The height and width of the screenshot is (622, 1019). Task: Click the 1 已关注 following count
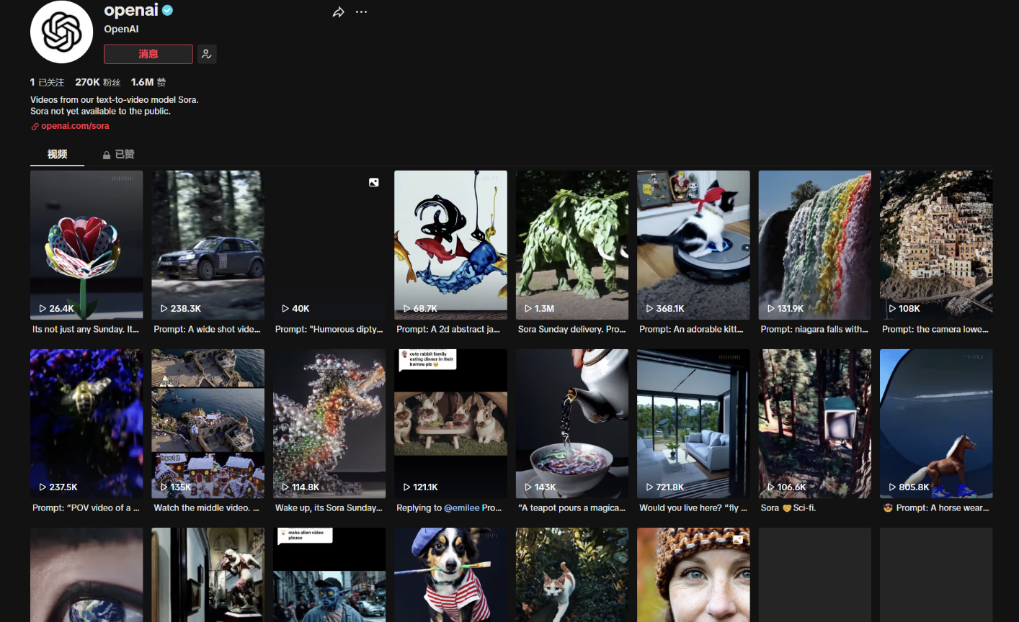[47, 82]
